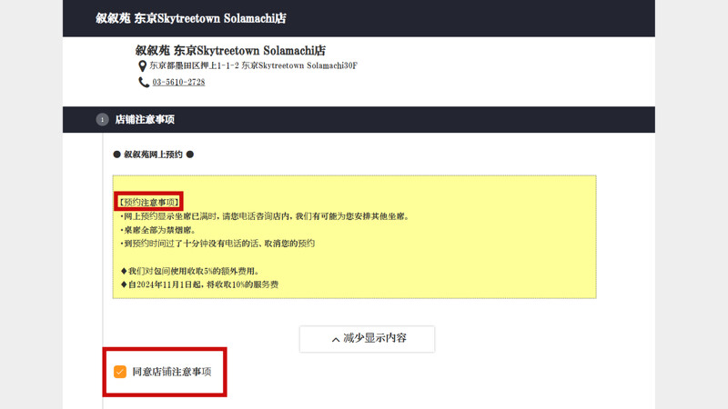Click the line about seats being non-smoking
This screenshot has height=409, width=728.
tap(157, 230)
